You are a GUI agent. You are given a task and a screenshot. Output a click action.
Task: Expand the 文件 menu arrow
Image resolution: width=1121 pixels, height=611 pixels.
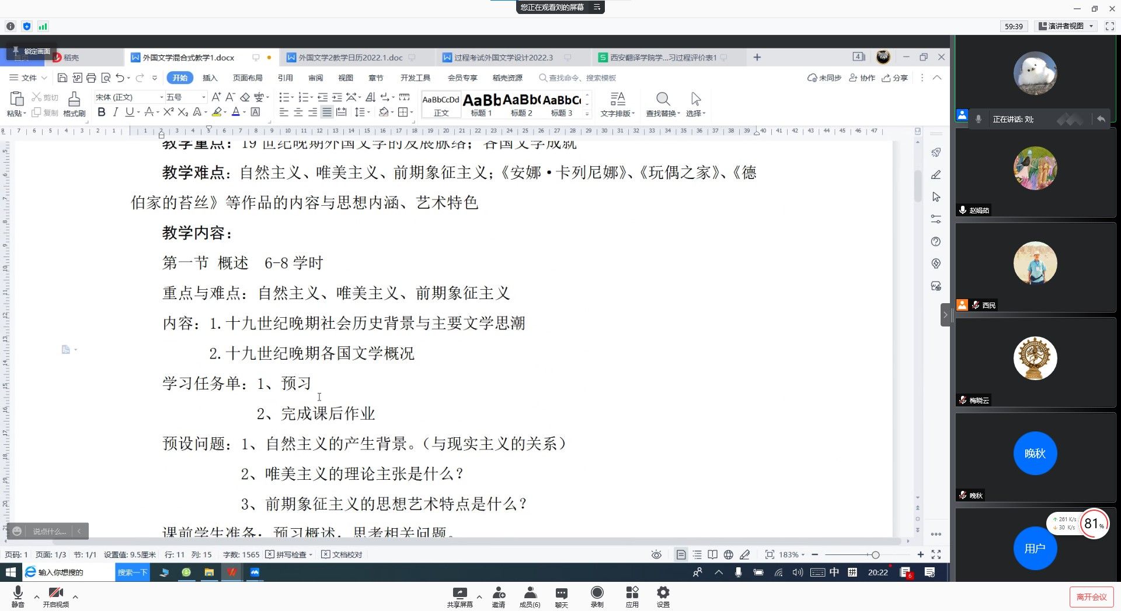pos(44,78)
